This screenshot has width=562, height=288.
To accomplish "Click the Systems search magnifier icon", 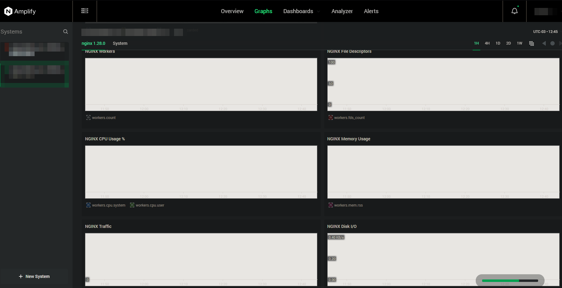I will click(65, 32).
